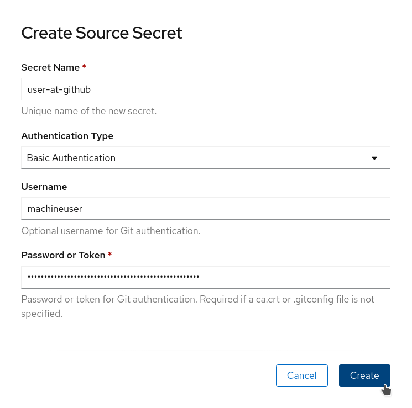Click the dropdown caret arrow icon
This screenshot has width=412, height=408.
point(374,158)
